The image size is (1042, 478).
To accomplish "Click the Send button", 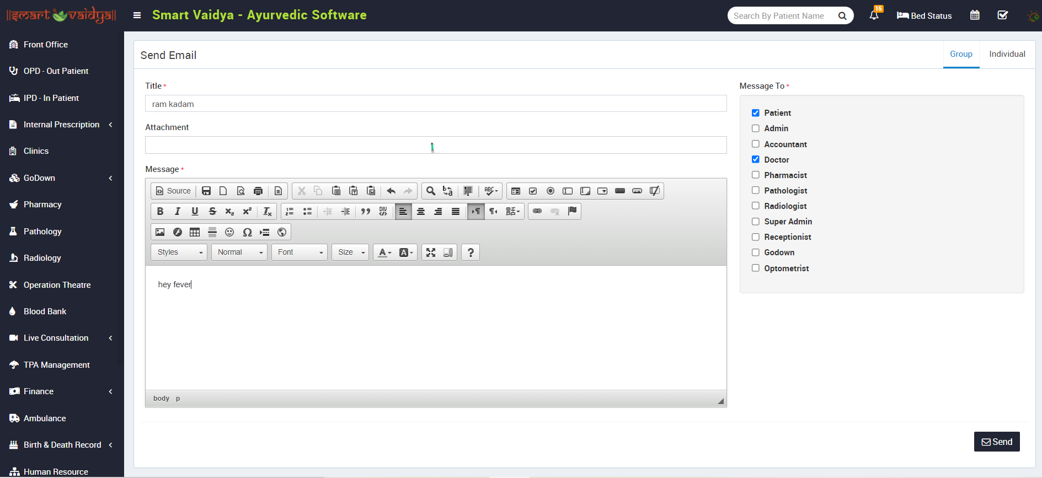I will point(996,442).
